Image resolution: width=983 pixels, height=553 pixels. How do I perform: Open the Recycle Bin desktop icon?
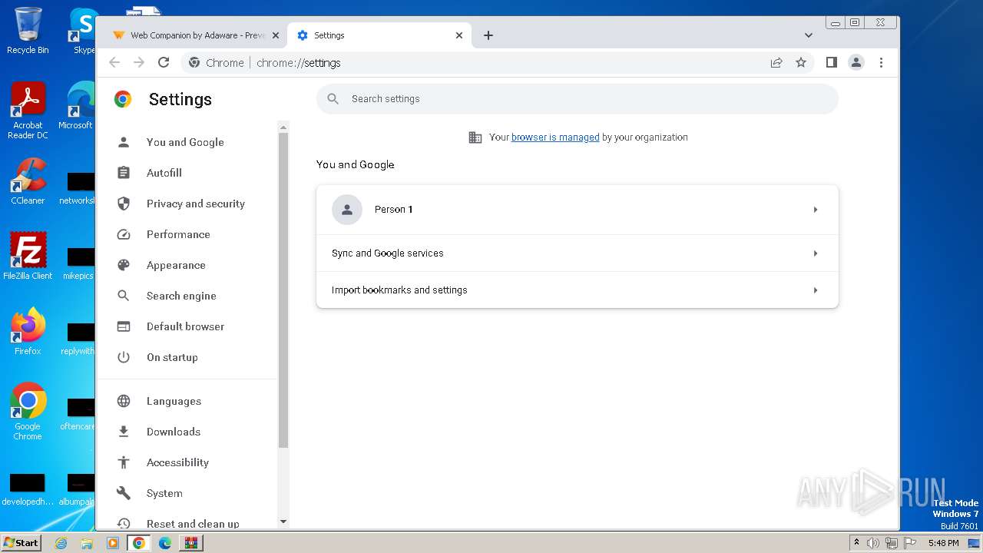28,31
